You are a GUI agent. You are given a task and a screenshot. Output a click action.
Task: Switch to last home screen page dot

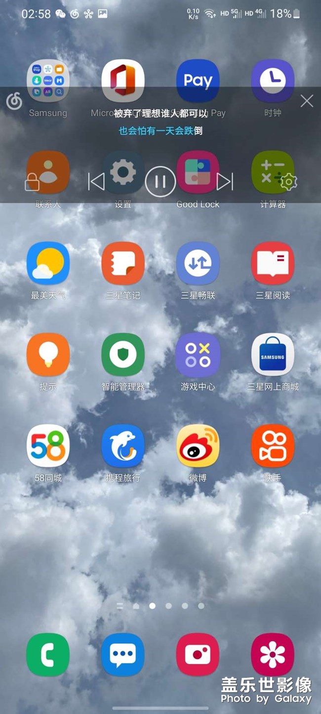click(x=201, y=606)
